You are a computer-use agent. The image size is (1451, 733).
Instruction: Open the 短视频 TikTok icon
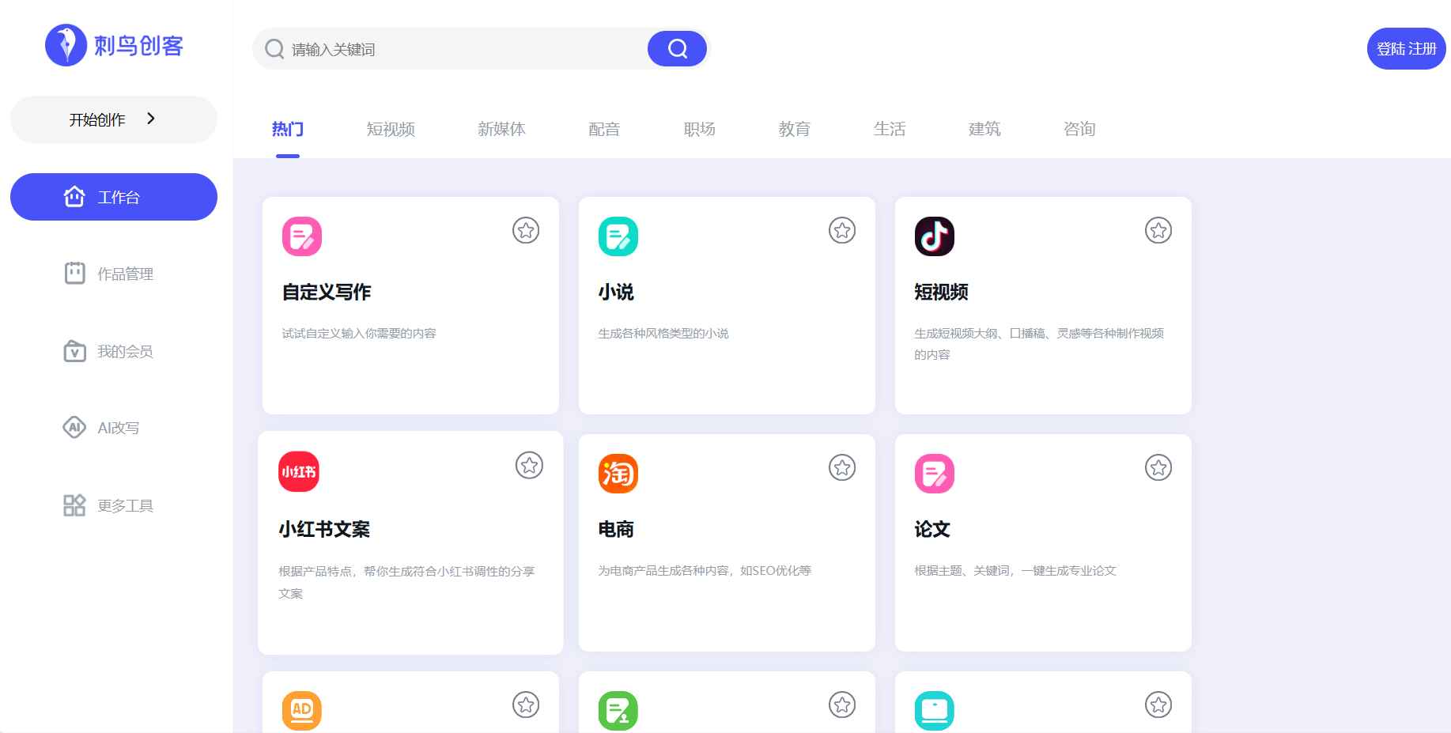(935, 236)
